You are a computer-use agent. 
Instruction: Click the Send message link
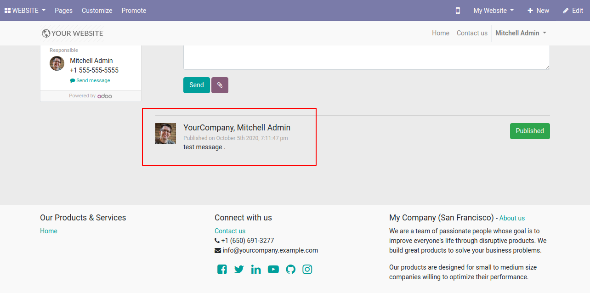coord(90,80)
